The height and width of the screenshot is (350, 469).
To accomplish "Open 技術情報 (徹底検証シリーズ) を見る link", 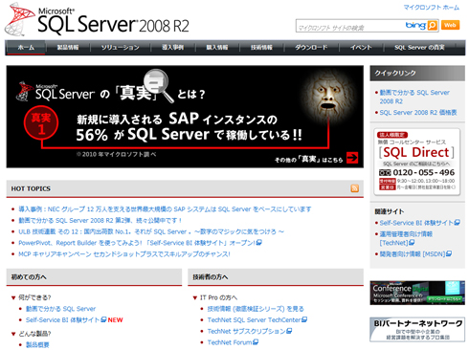I will pos(256,309).
